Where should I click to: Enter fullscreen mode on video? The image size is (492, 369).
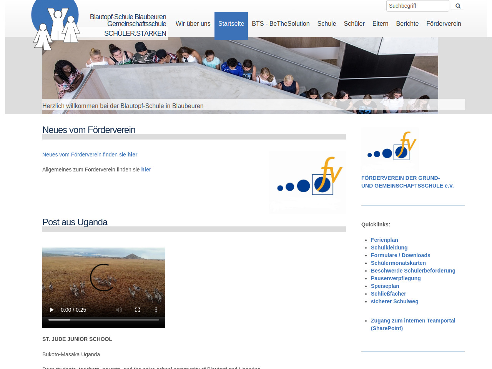coord(138,310)
